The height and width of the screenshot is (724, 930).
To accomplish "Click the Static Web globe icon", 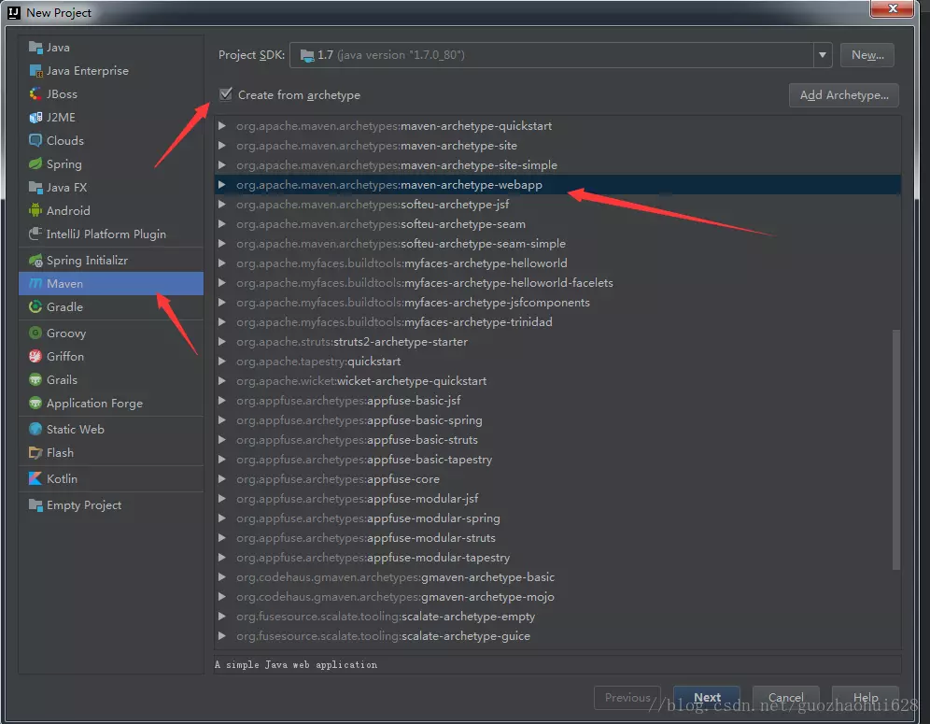I will point(35,429).
